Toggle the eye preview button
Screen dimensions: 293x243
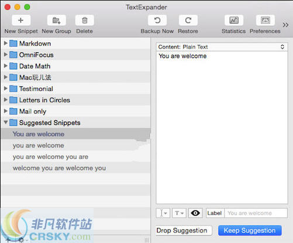click(x=195, y=213)
